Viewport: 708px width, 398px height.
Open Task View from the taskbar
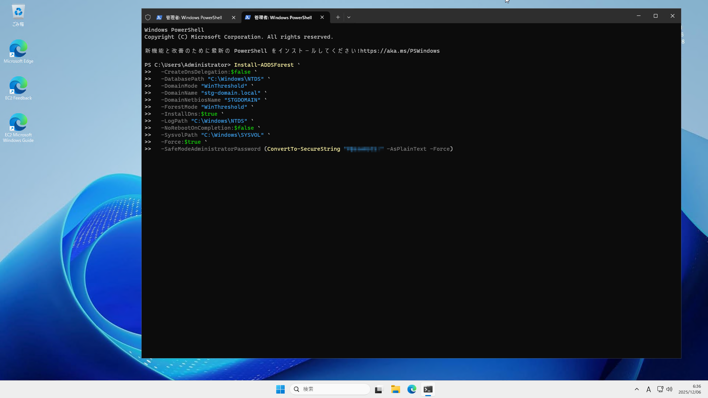pos(379,389)
